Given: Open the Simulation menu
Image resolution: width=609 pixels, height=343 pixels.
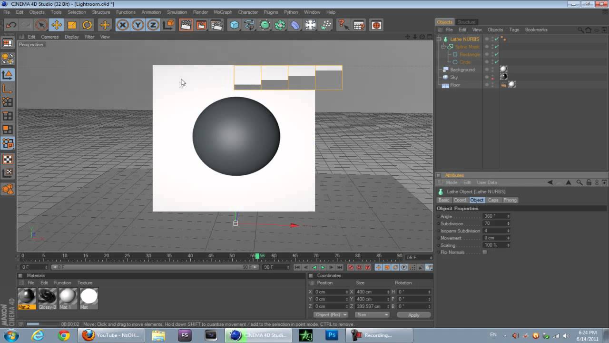Looking at the screenshot, I should coord(177,12).
